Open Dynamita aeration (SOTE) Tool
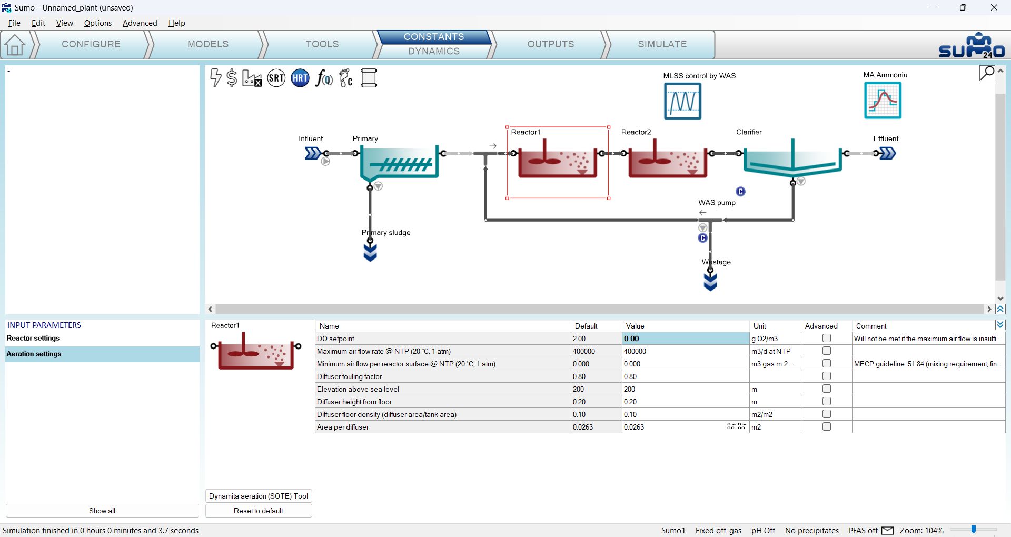Screen dimensions: 1011x537 tap(259, 496)
